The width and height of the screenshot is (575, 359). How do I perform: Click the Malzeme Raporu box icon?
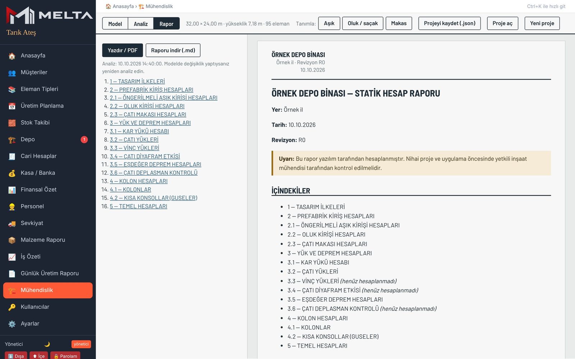[12, 240]
